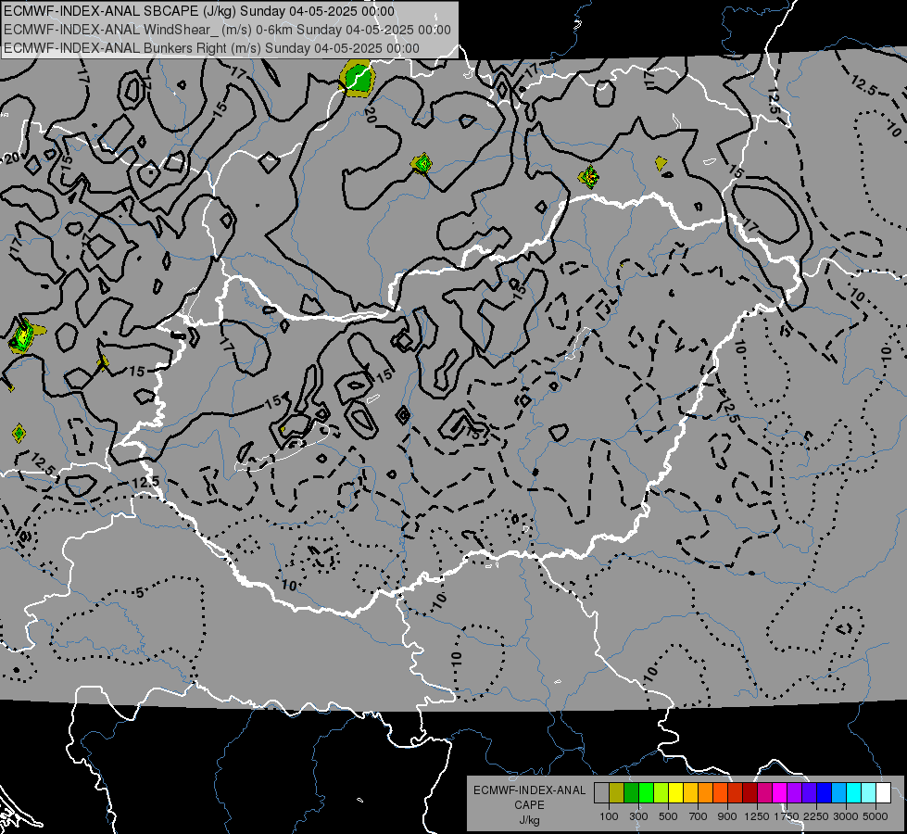Pick the white last legend swatch
The image size is (907, 834).
pyautogui.click(x=884, y=793)
